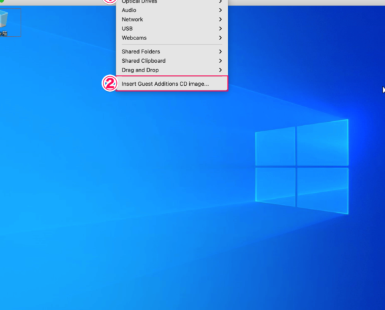This screenshot has height=310, width=385.
Task: Expand the arrow beside Webcams
Action: point(221,38)
